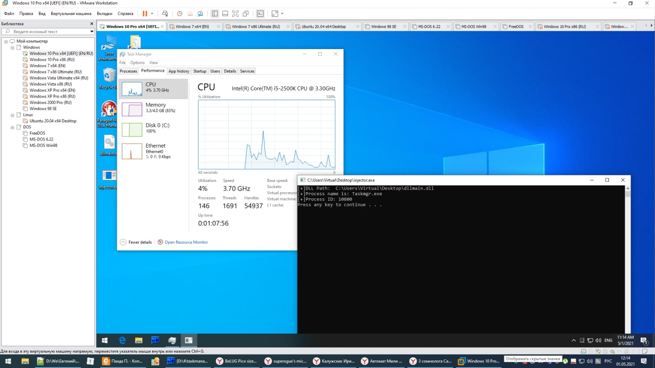
Task: Click the thumbnail bar view icon
Action: (x=225, y=14)
